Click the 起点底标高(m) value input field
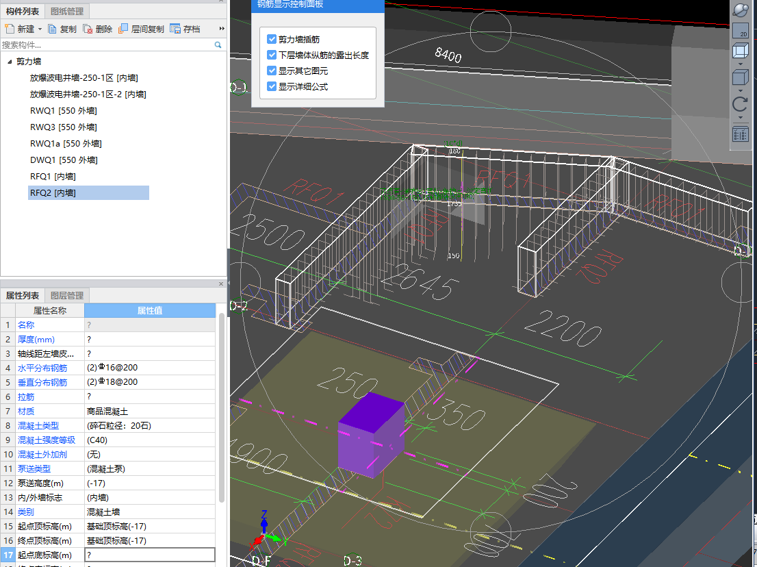Image resolution: width=757 pixels, height=567 pixels. tap(150, 555)
